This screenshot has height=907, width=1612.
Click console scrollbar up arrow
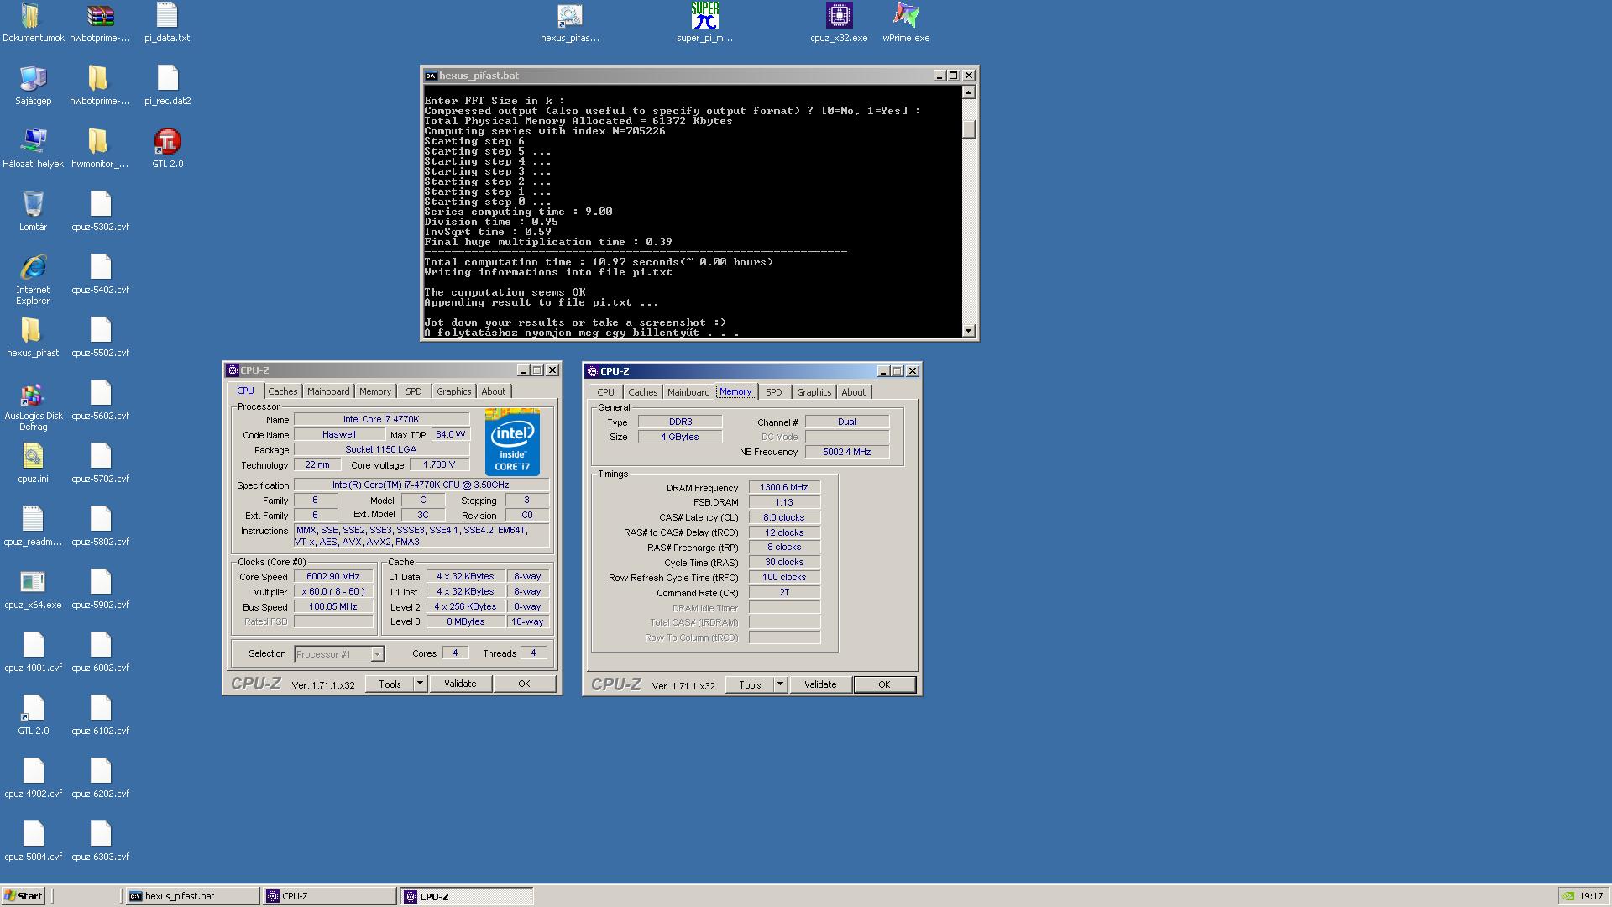968,92
